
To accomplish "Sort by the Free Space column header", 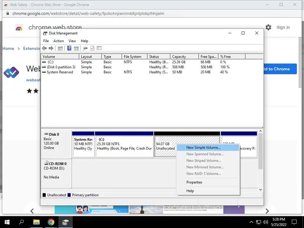I will point(208,57).
